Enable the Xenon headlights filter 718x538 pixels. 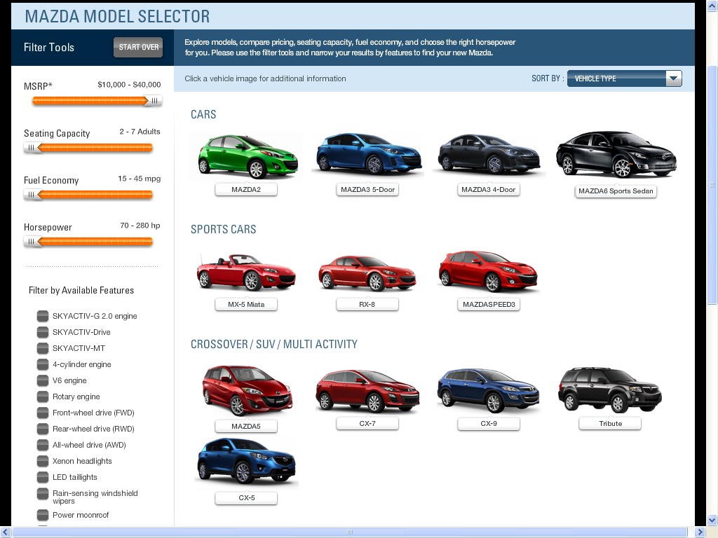tap(43, 461)
